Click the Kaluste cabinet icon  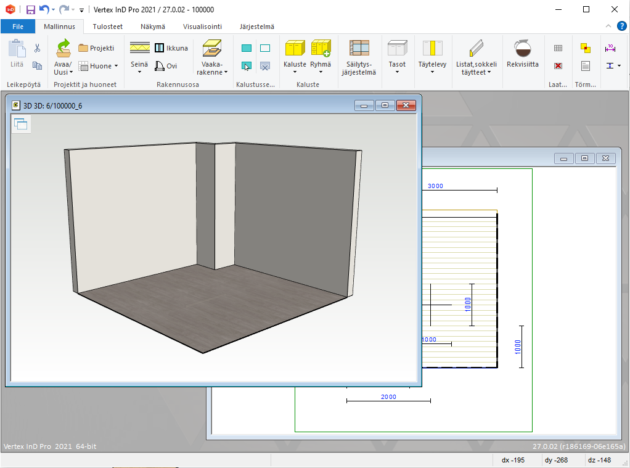(x=294, y=48)
